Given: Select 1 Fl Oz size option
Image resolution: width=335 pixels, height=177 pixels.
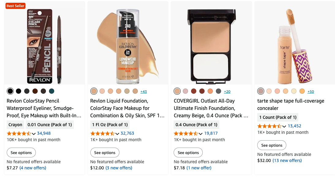Looking at the screenshot, I should click(110, 125).
